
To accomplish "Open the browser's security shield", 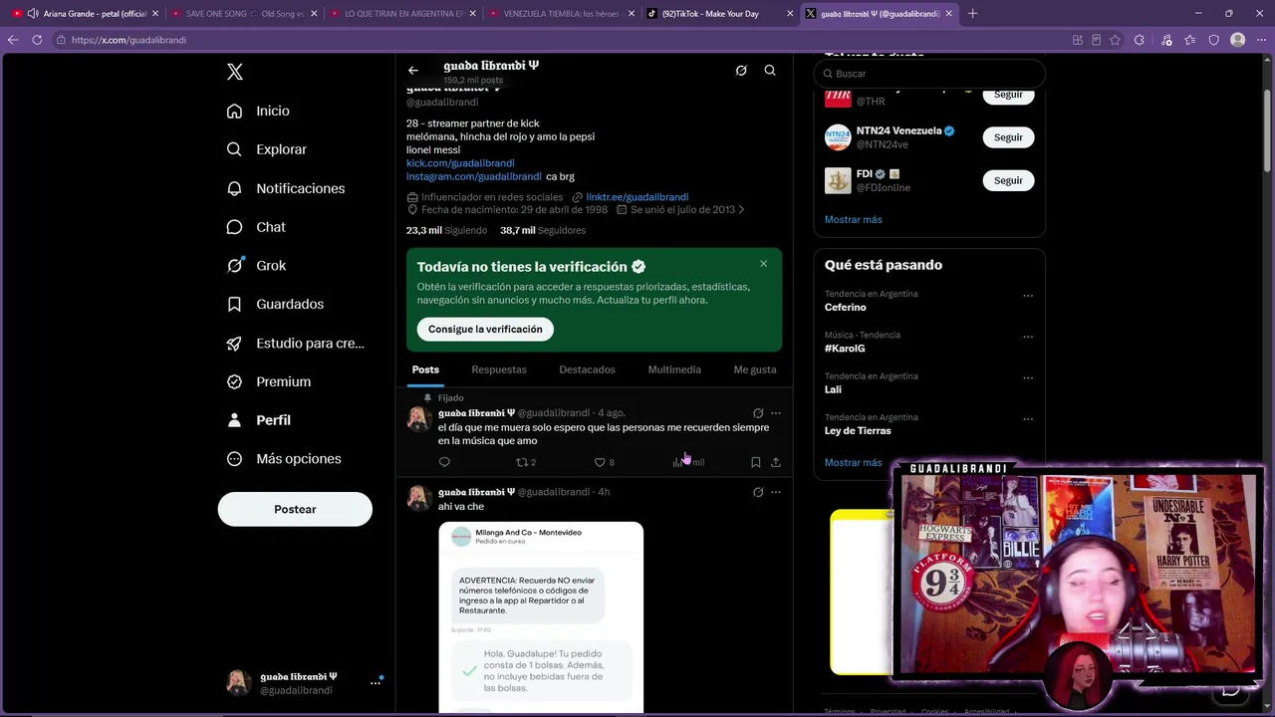I will [1214, 40].
